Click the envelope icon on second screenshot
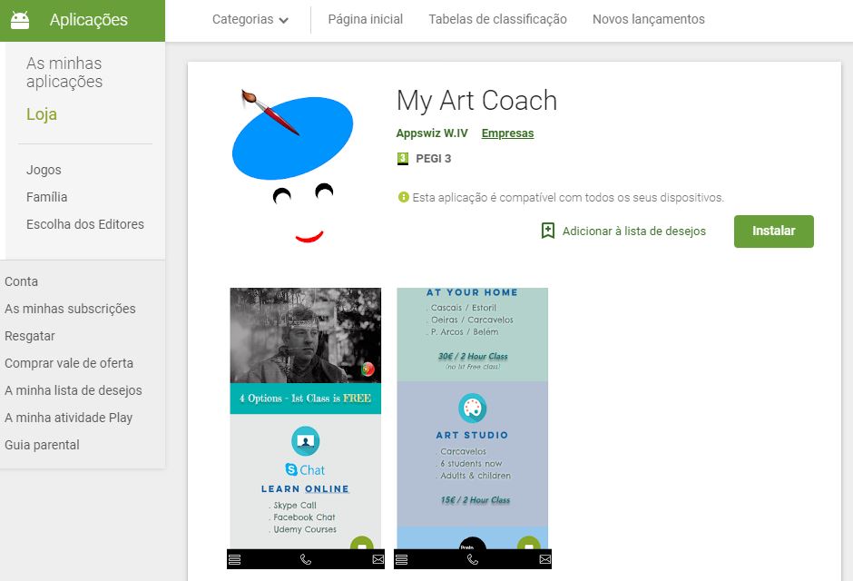The image size is (853, 581). tap(544, 559)
